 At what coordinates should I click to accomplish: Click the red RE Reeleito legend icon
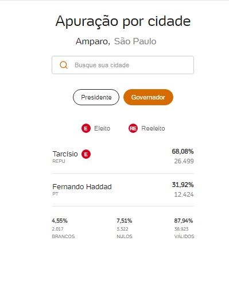[x=133, y=128]
